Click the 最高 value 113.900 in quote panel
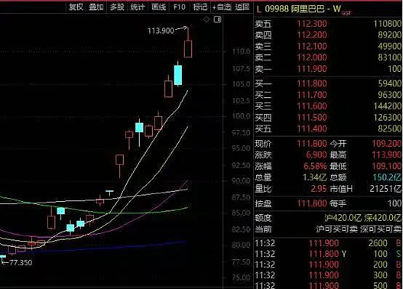 (x=386, y=155)
